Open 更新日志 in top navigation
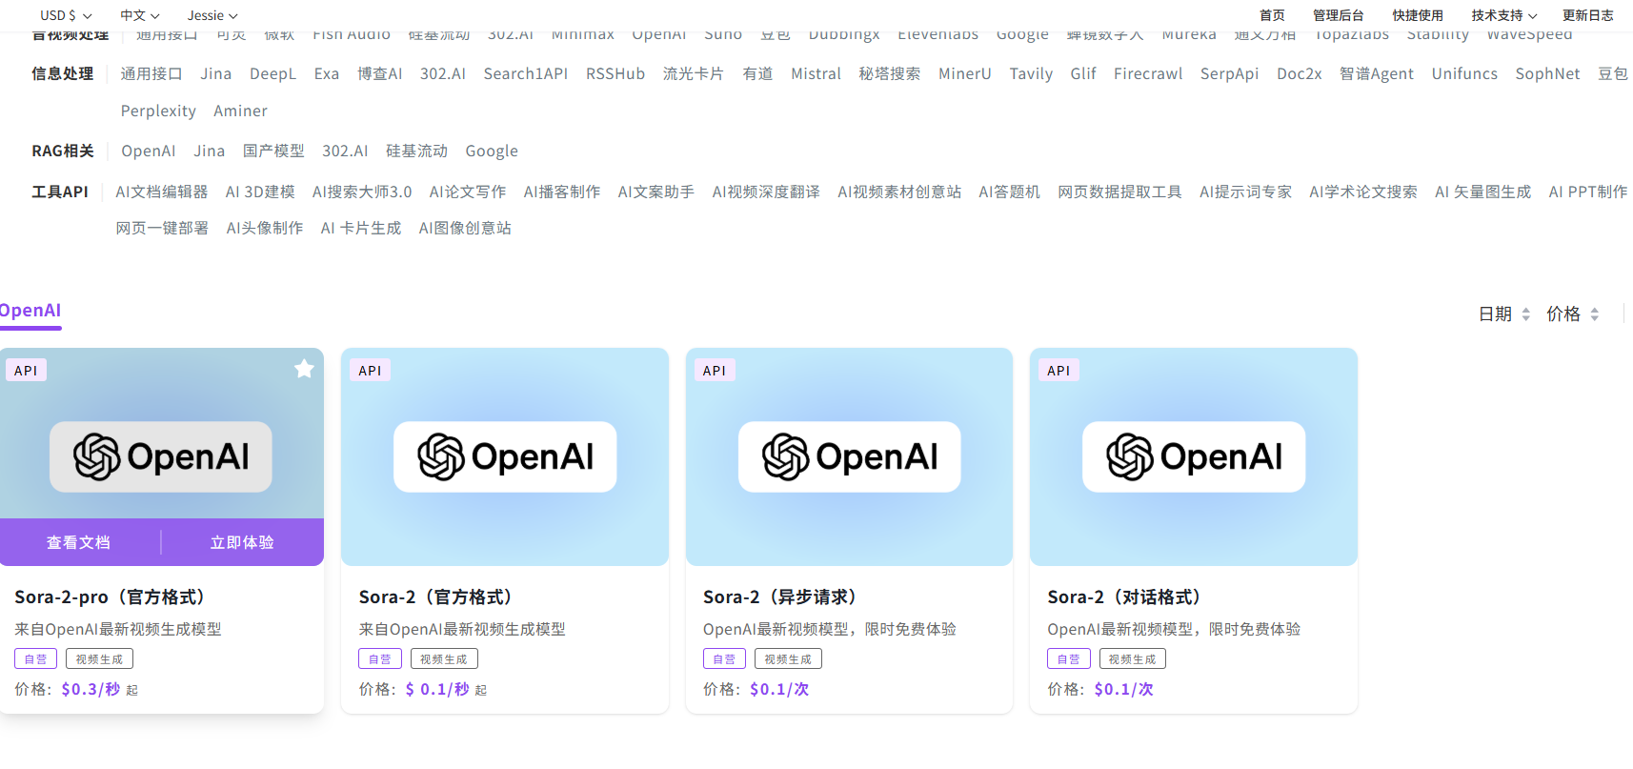The image size is (1633, 769). coord(1587,15)
